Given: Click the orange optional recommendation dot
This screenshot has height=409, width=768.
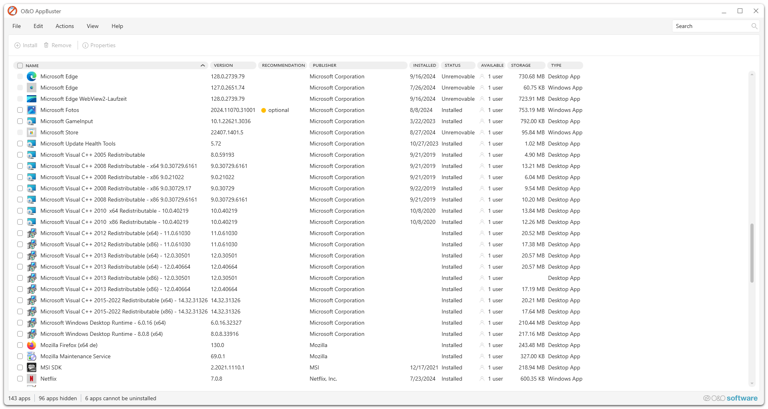Looking at the screenshot, I should click(264, 110).
